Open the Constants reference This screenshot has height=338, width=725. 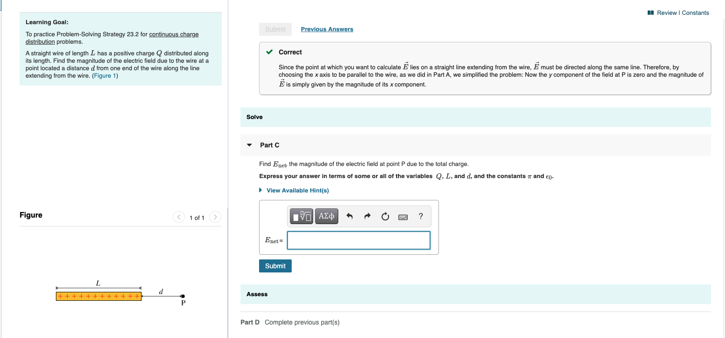tap(696, 13)
